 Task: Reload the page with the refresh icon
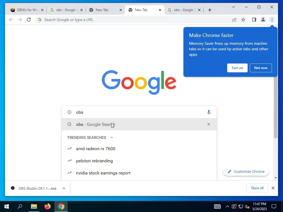pyautogui.click(x=29, y=20)
